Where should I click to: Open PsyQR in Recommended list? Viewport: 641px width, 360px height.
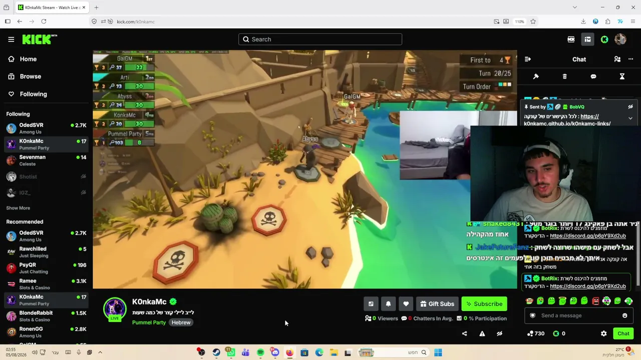pos(46,268)
